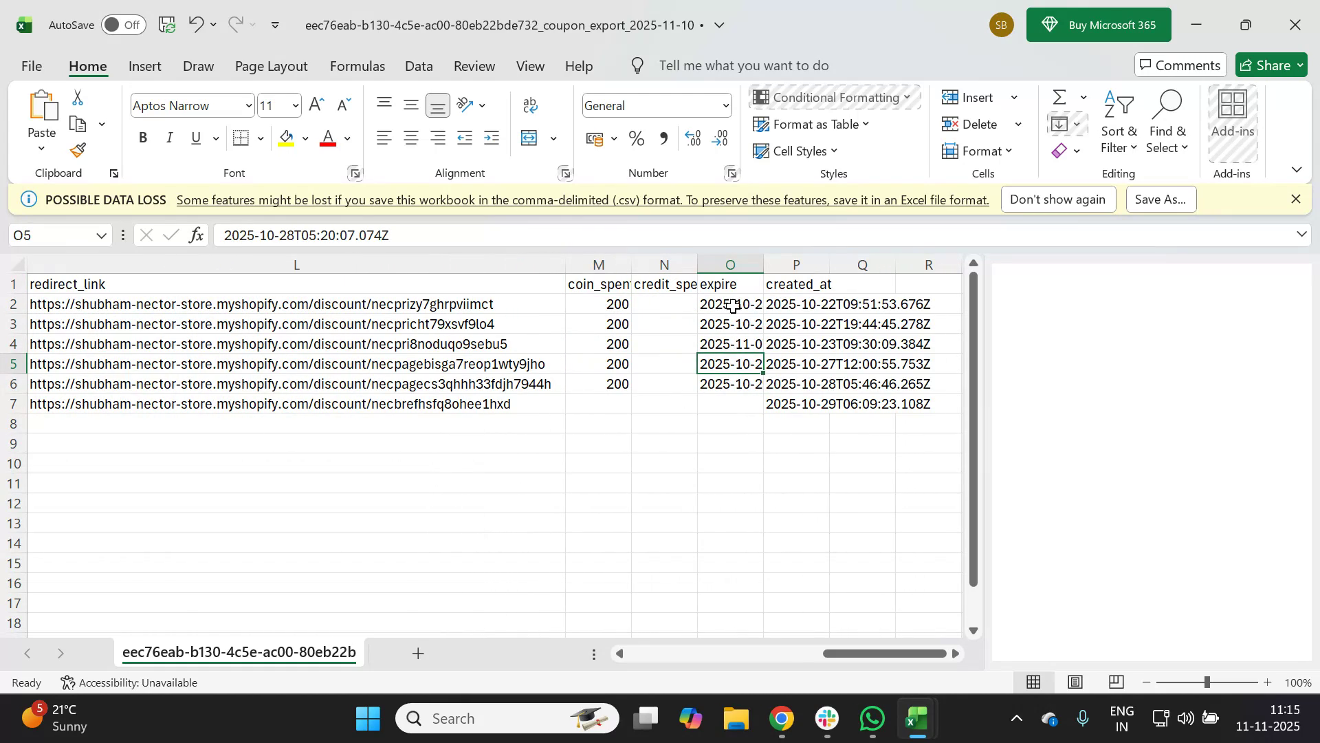1320x743 pixels.
Task: Expand the number format dropdown
Action: pyautogui.click(x=726, y=105)
